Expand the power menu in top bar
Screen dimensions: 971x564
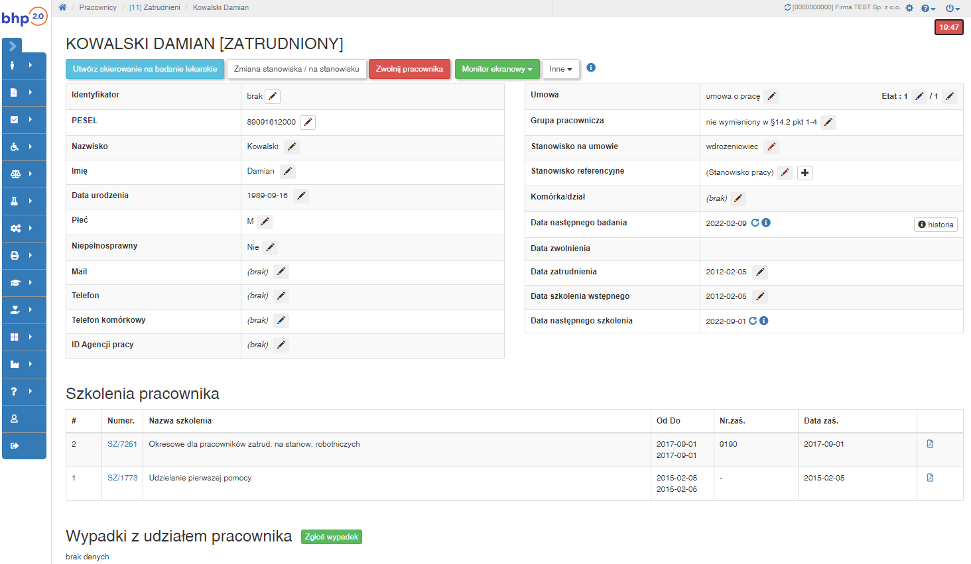(x=952, y=8)
